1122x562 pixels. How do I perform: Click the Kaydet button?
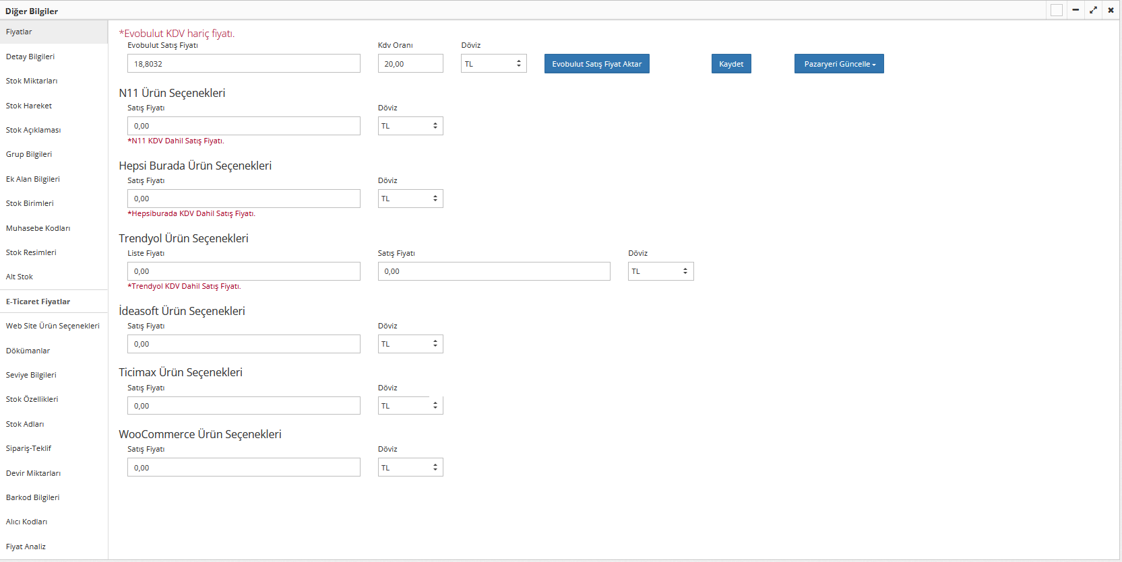tap(731, 64)
